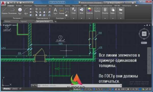
Task: Select the Move tool in Редактирование
Action: click(x=36, y=9)
